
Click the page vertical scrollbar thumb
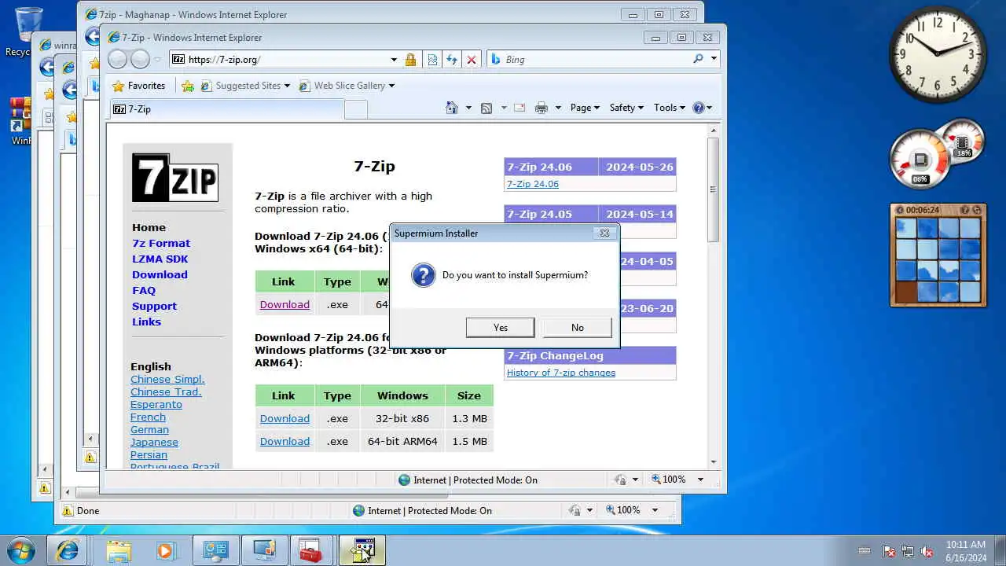pos(713,189)
